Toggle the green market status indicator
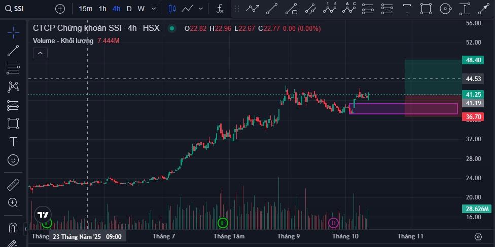The width and height of the screenshot is (495, 247). click(172, 29)
